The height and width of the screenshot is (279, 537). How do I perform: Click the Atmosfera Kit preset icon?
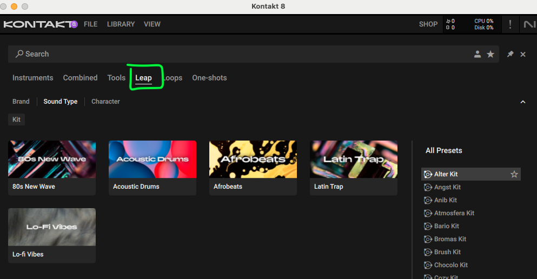pyautogui.click(x=428, y=213)
